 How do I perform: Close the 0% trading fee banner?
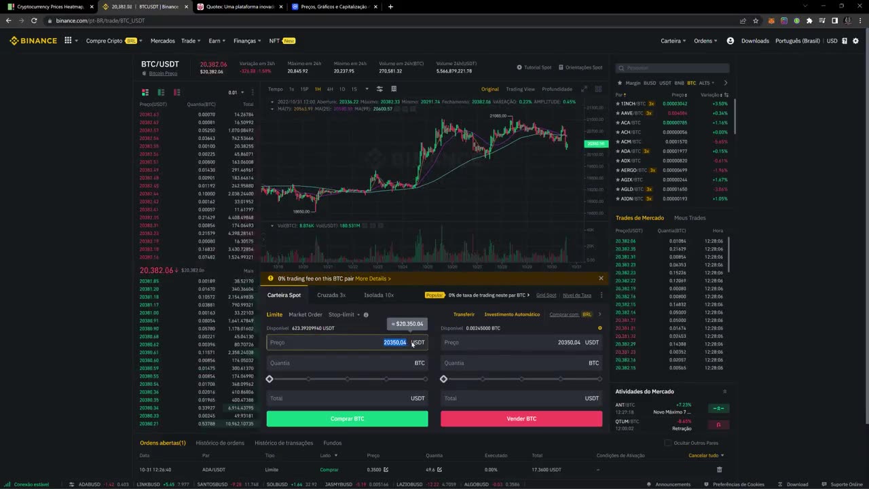601,278
